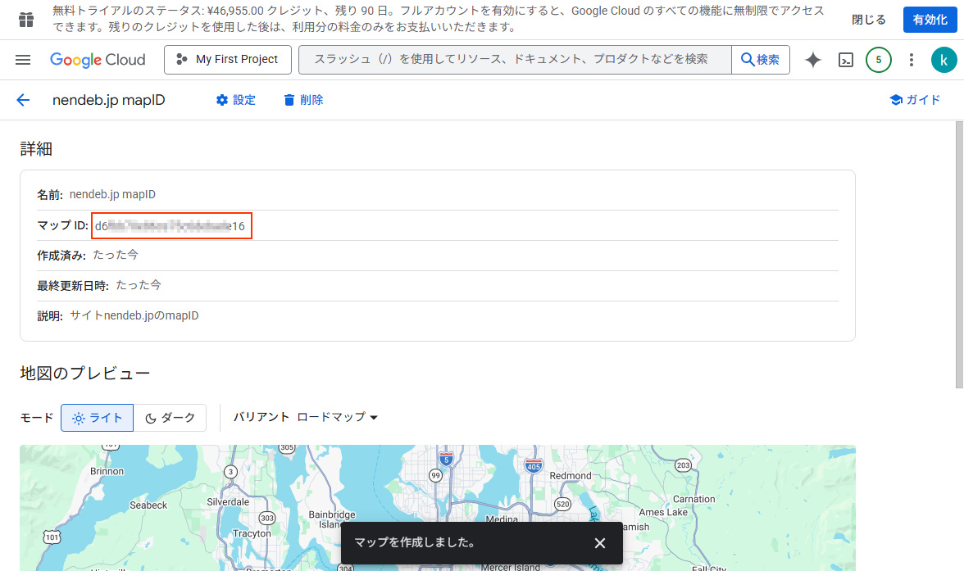Open the My First Project selector
The image size is (964, 571).
(x=227, y=60)
